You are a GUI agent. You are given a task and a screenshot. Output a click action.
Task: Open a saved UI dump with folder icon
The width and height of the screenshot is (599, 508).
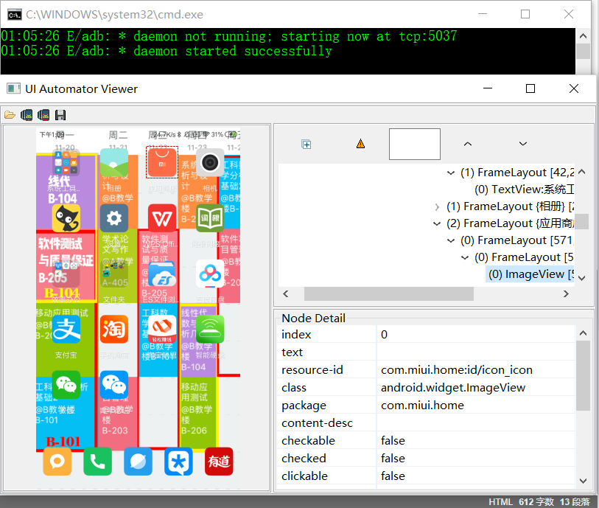coord(10,115)
